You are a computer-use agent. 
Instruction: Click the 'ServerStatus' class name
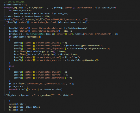(x=37, y=34)
